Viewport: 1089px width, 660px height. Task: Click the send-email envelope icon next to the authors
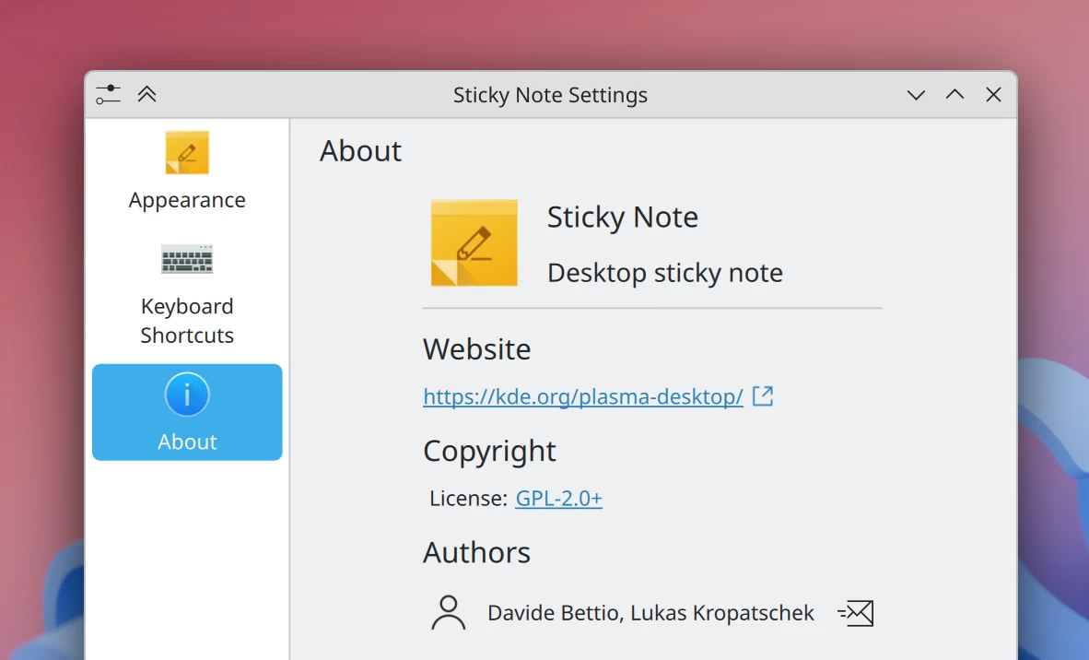coord(855,612)
